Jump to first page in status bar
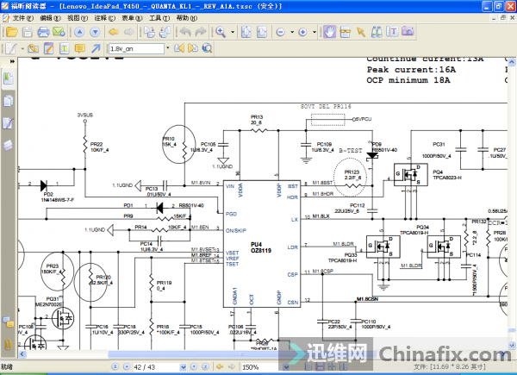Image resolution: width=517 pixels, height=375 pixels. (115, 366)
